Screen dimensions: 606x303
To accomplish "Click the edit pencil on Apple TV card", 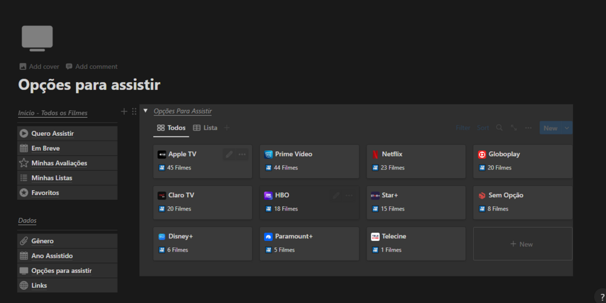I will coord(230,155).
